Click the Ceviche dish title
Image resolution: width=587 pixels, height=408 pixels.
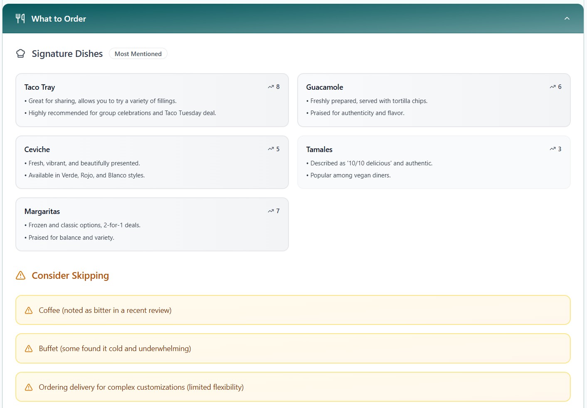pos(37,150)
